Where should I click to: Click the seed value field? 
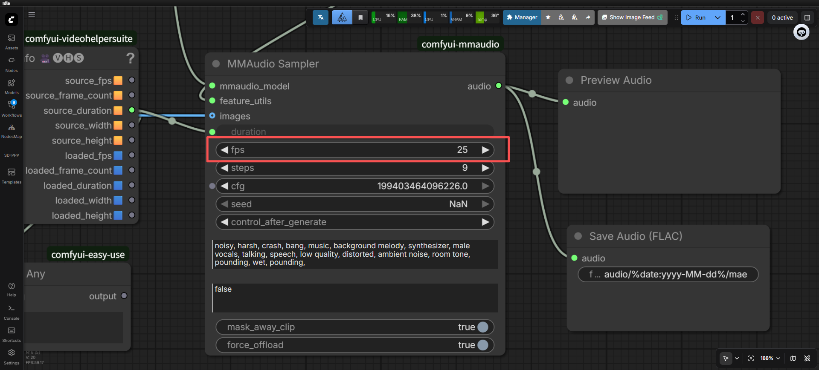coord(355,204)
